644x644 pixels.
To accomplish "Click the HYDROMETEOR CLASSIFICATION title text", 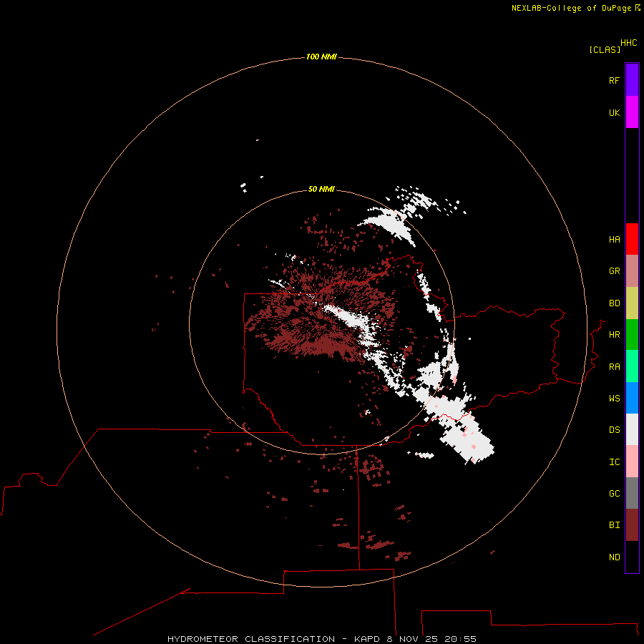I will tap(251, 639).
